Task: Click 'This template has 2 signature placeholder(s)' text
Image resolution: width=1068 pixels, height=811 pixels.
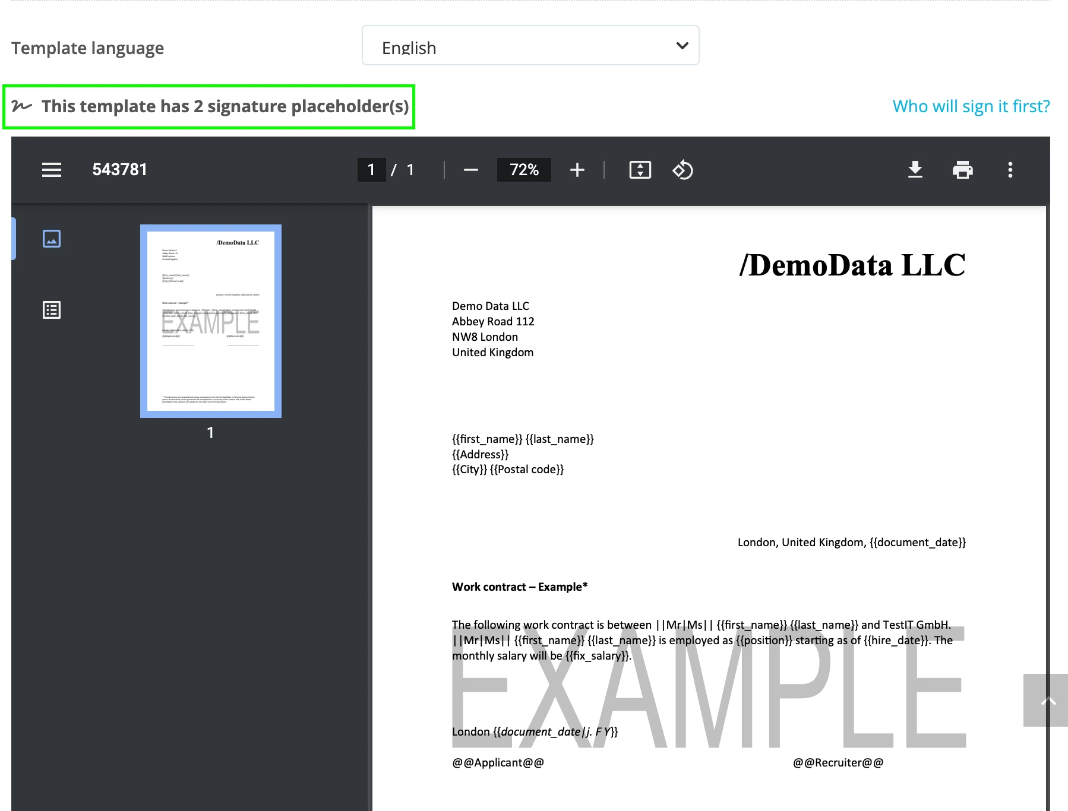Action: [x=225, y=106]
